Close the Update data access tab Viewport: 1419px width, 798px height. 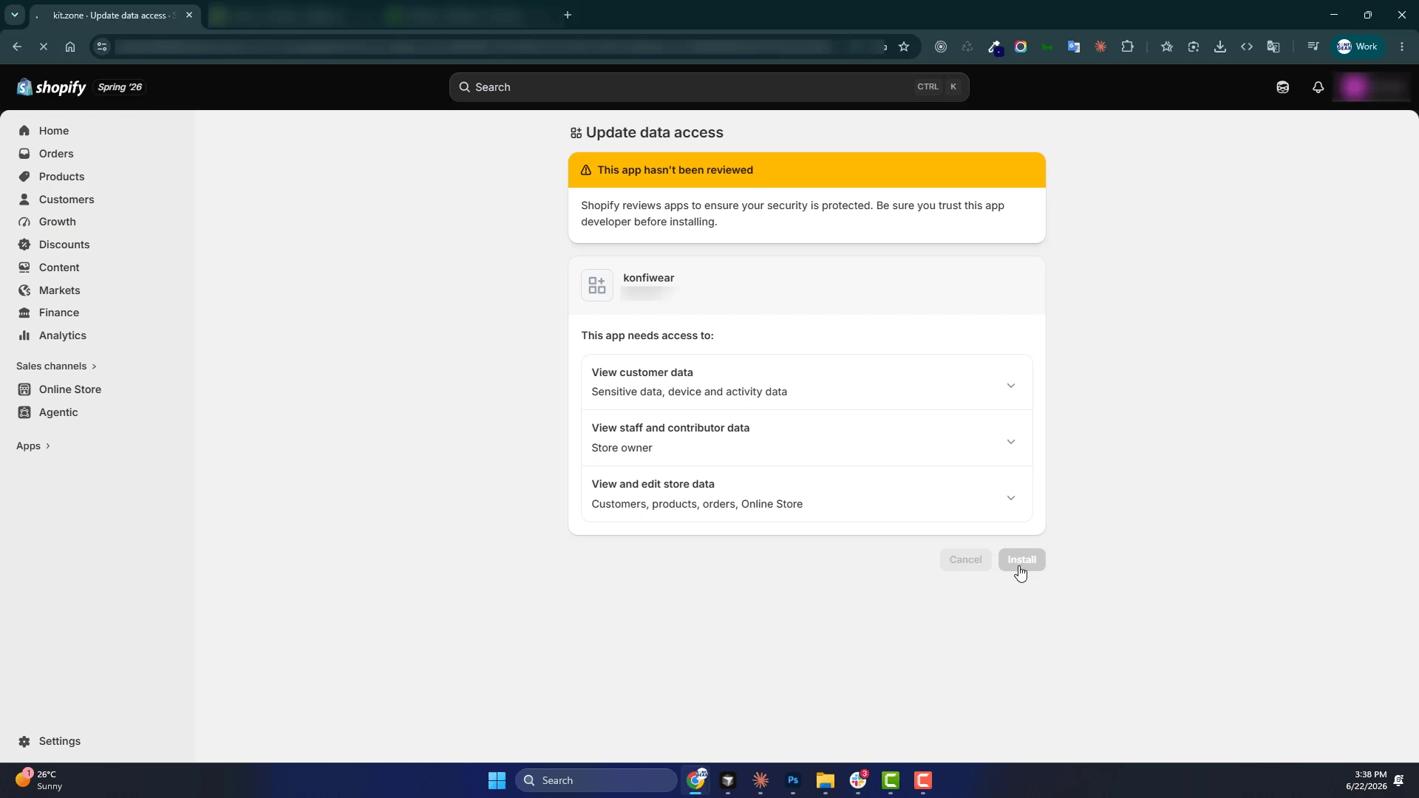click(x=189, y=15)
